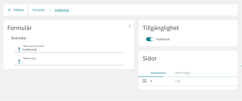Toggle the Publicerat switch off
The image size is (242, 101).
pos(150,39)
